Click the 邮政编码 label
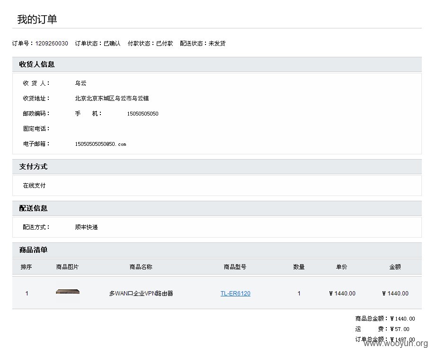The width and height of the screenshot is (428, 348). (36, 114)
